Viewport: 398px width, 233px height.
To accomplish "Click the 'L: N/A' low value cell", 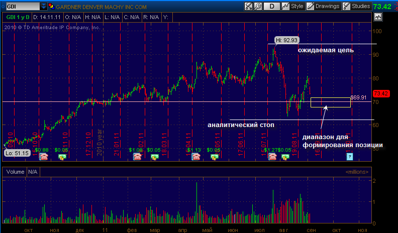I will point(112,17).
